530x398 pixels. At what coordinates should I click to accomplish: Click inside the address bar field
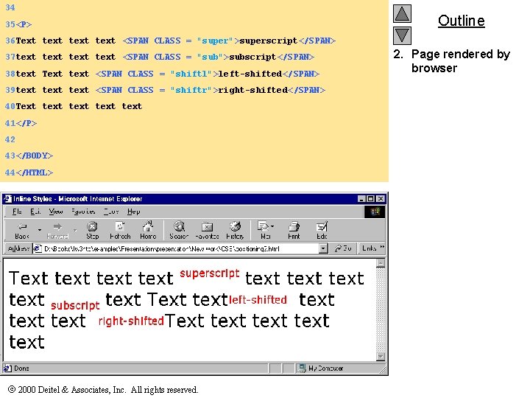(181, 249)
